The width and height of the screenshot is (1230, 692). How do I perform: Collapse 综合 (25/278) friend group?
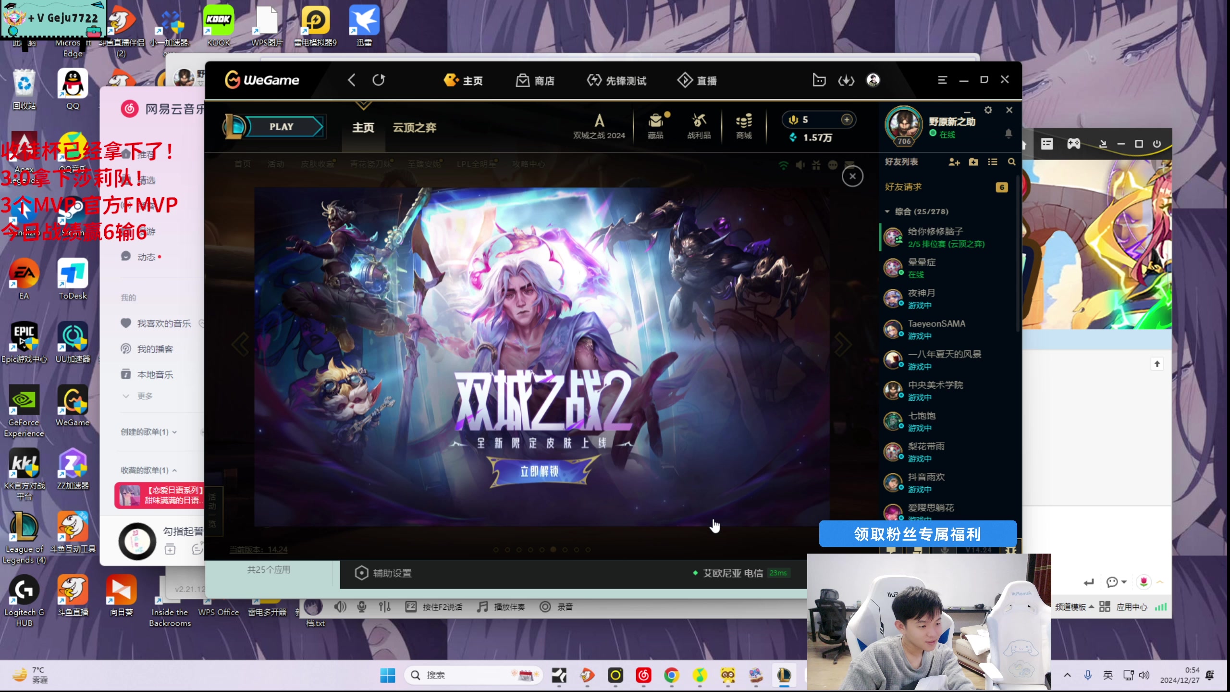click(x=887, y=211)
